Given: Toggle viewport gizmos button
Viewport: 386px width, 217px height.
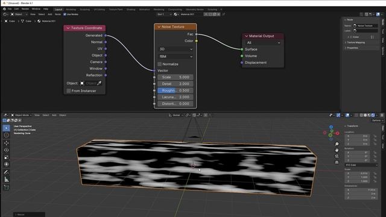Looking at the screenshot, I should [338, 115].
